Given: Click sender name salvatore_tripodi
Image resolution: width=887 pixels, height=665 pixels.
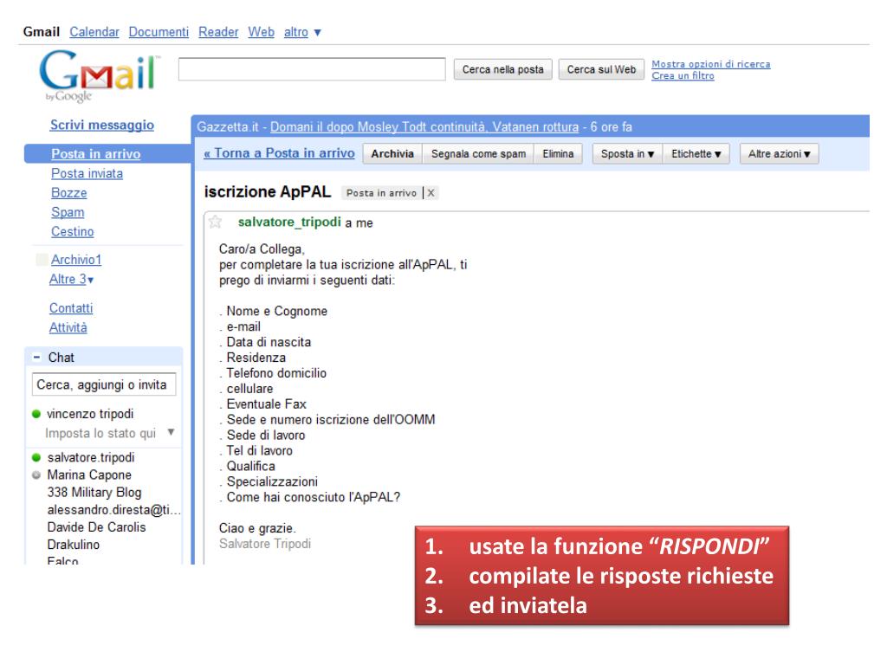Looking at the screenshot, I should pos(289,223).
